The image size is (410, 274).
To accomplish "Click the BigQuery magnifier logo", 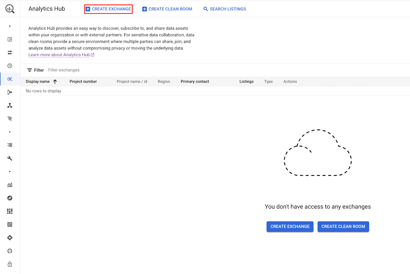I will (x=10, y=9).
